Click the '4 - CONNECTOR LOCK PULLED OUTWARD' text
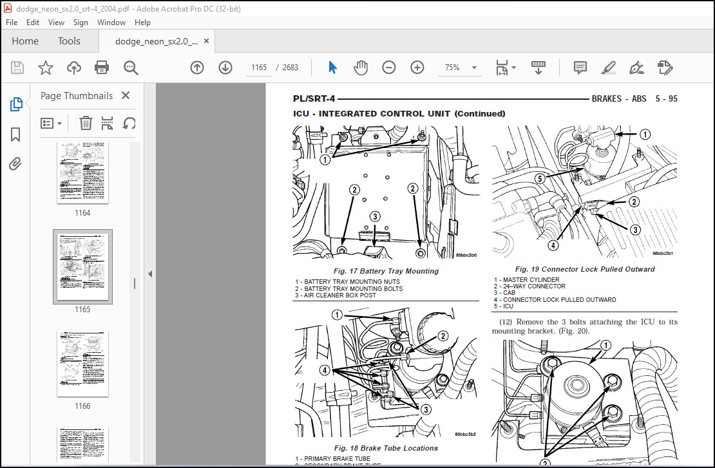The height and width of the screenshot is (468, 715). coord(555,300)
